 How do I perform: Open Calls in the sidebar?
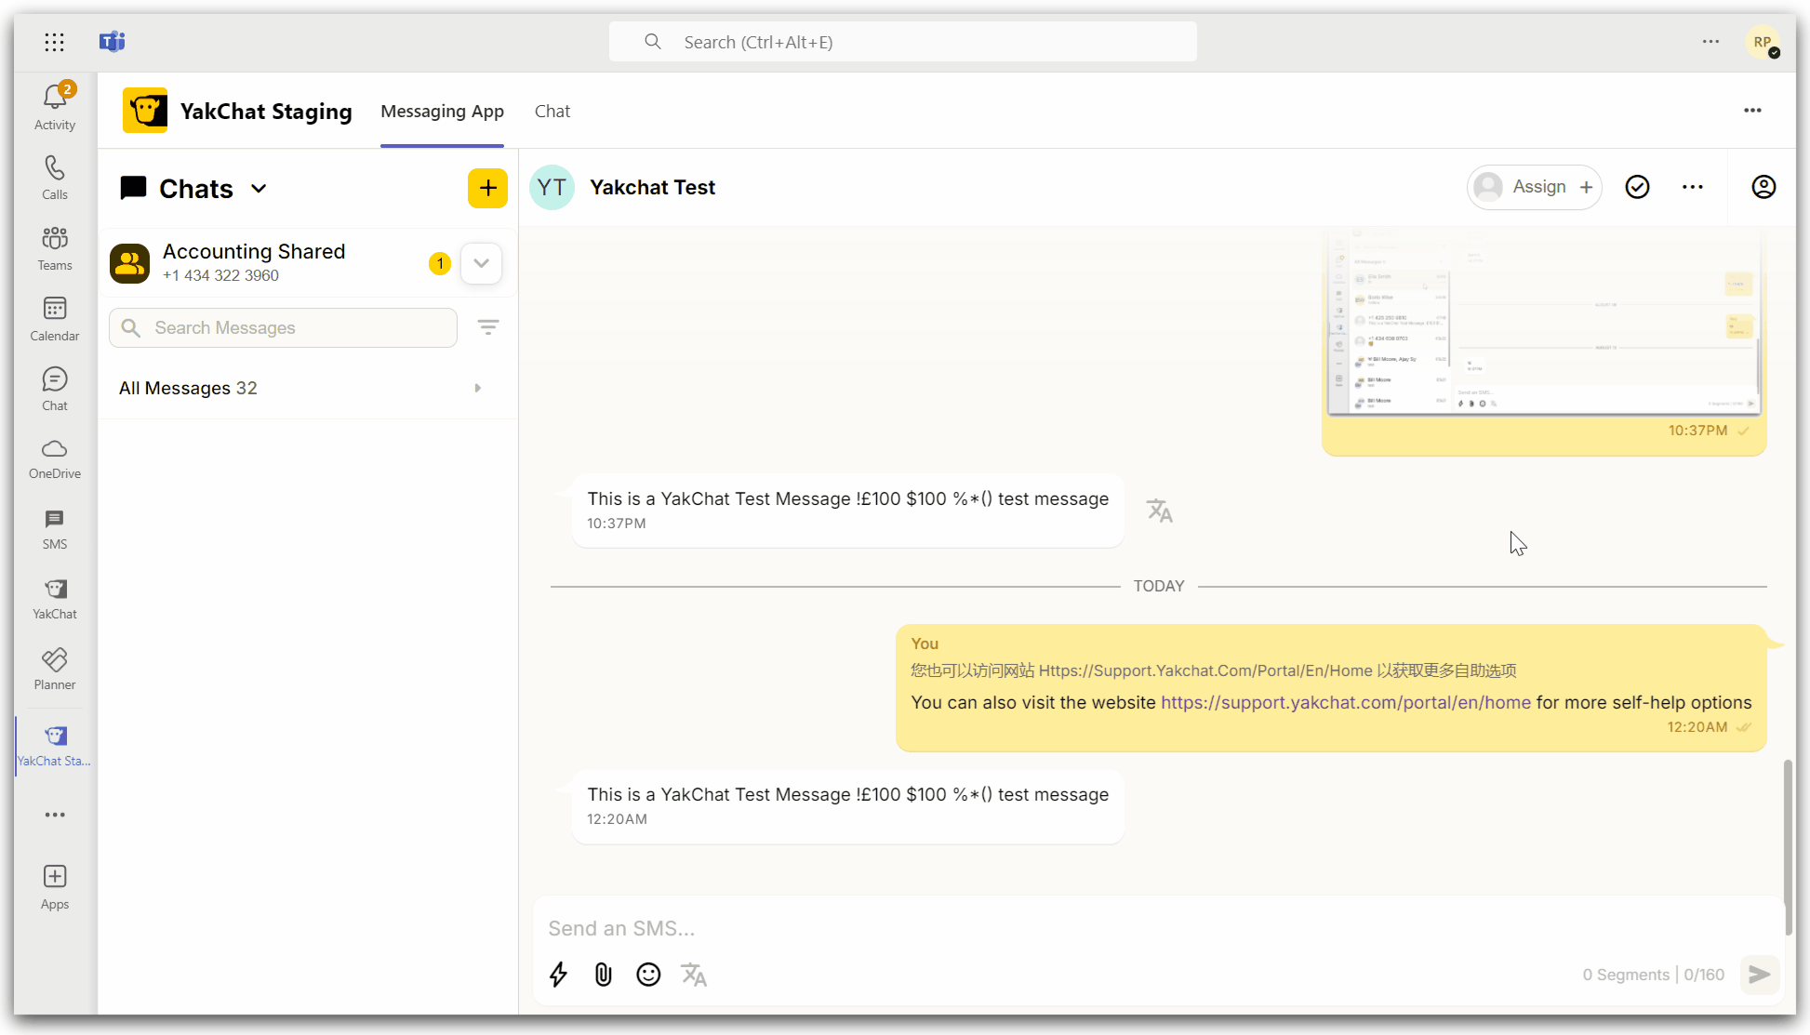coord(55,178)
